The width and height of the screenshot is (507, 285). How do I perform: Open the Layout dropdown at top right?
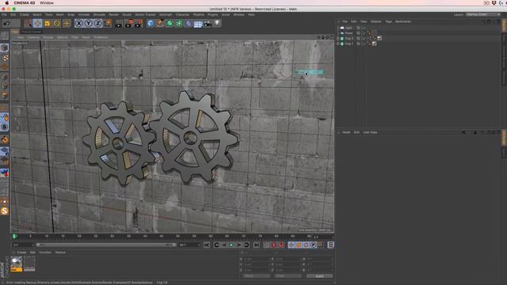coord(483,14)
